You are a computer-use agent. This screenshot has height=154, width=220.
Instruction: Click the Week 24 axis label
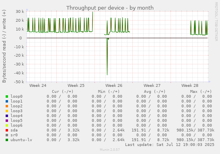[x=38, y=86]
